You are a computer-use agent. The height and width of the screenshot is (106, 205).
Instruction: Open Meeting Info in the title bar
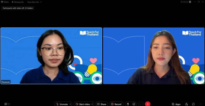click(x=18, y=2)
